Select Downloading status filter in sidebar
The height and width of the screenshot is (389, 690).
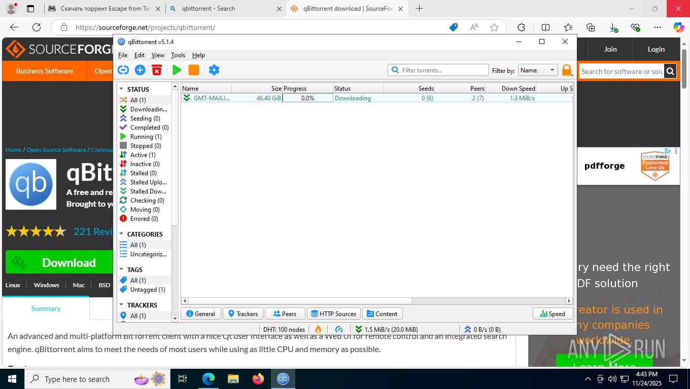(x=144, y=109)
